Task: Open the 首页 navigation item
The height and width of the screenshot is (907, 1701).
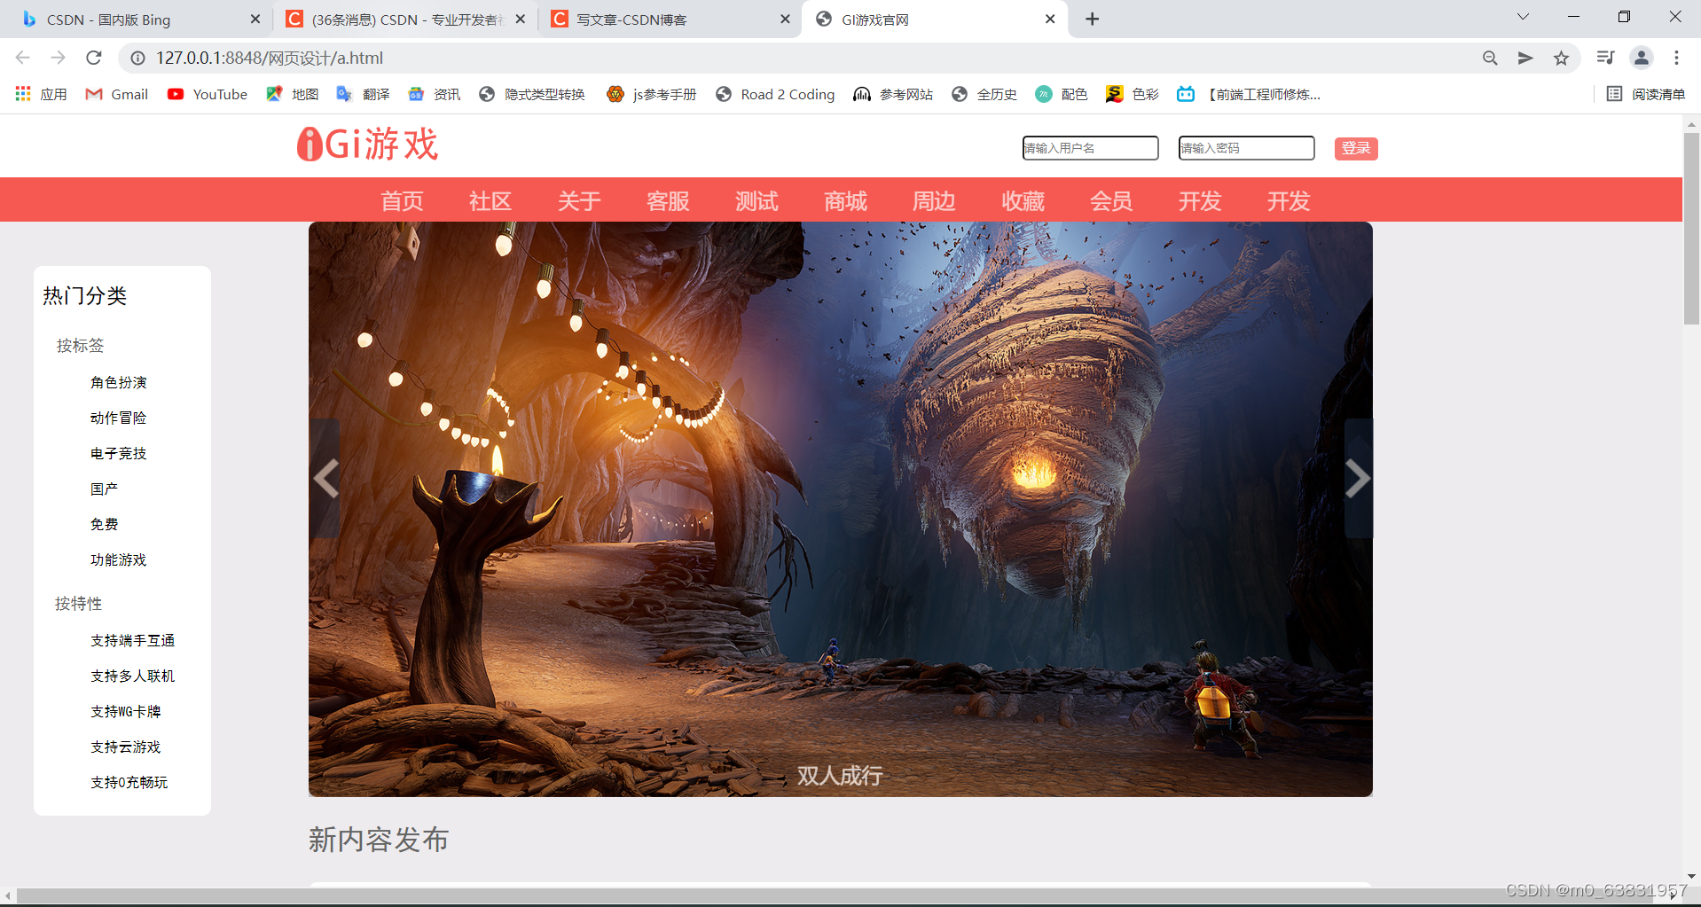Action: 403,201
